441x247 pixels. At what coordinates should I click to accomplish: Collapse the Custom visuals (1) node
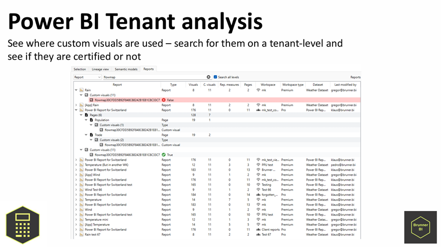pos(91,125)
